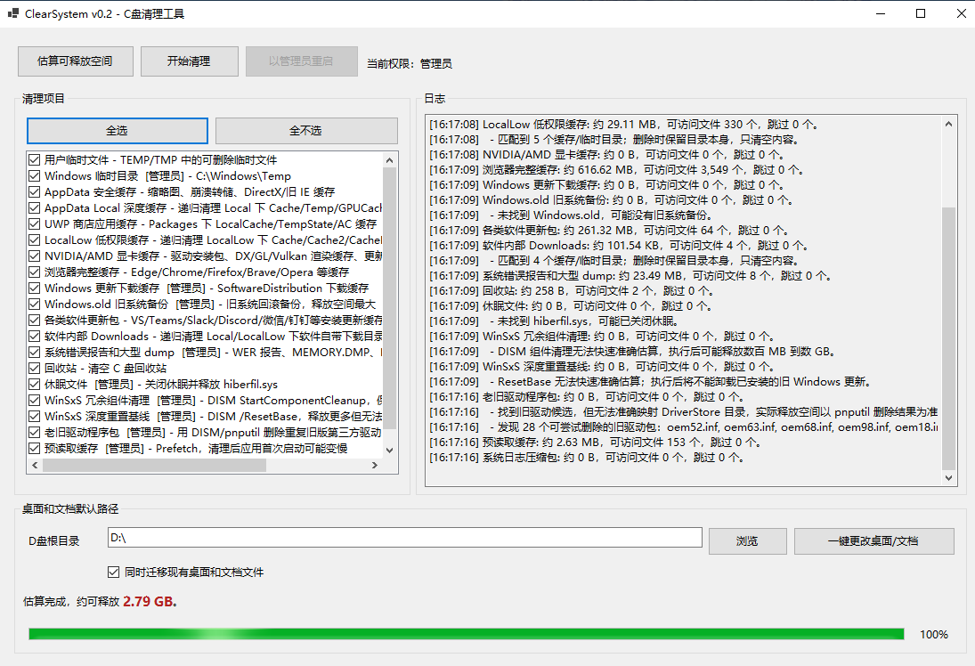This screenshot has width=975, height=666.
Task: Toggle WinSxS 冗余组件清理 checkbox
Action: (34, 401)
